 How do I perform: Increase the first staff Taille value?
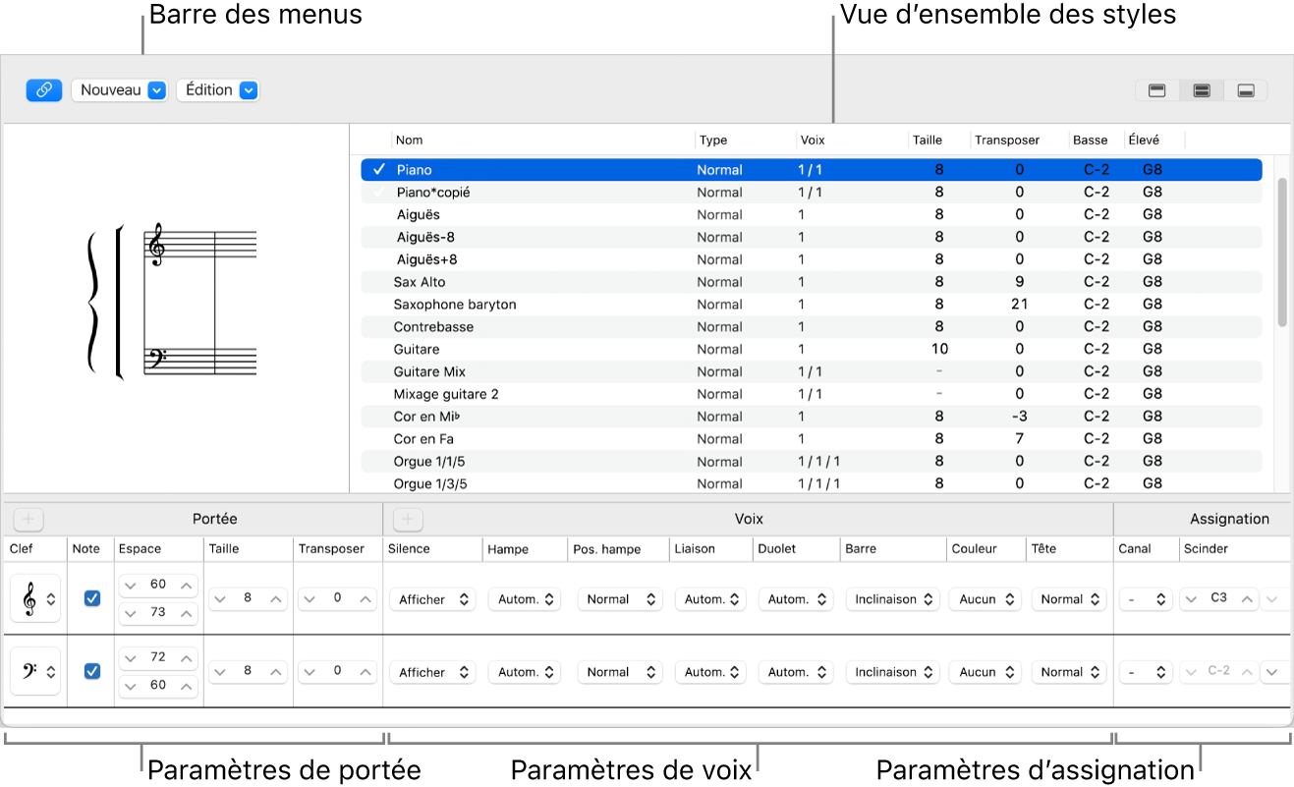click(x=277, y=599)
